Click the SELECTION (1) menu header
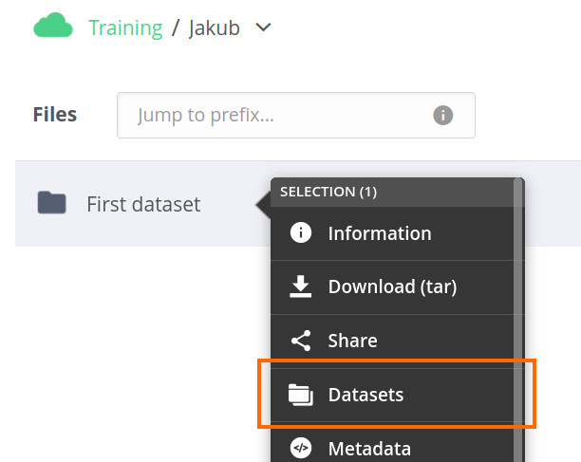Viewport: 581px width, 462px height. coord(328,192)
